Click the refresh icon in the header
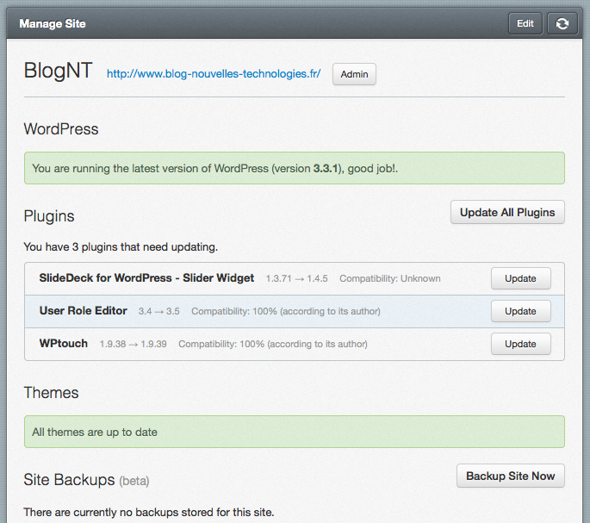This screenshot has width=590, height=523. pyautogui.click(x=562, y=24)
